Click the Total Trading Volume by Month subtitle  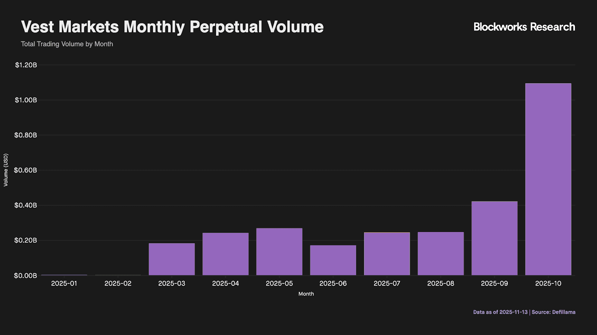coord(67,44)
